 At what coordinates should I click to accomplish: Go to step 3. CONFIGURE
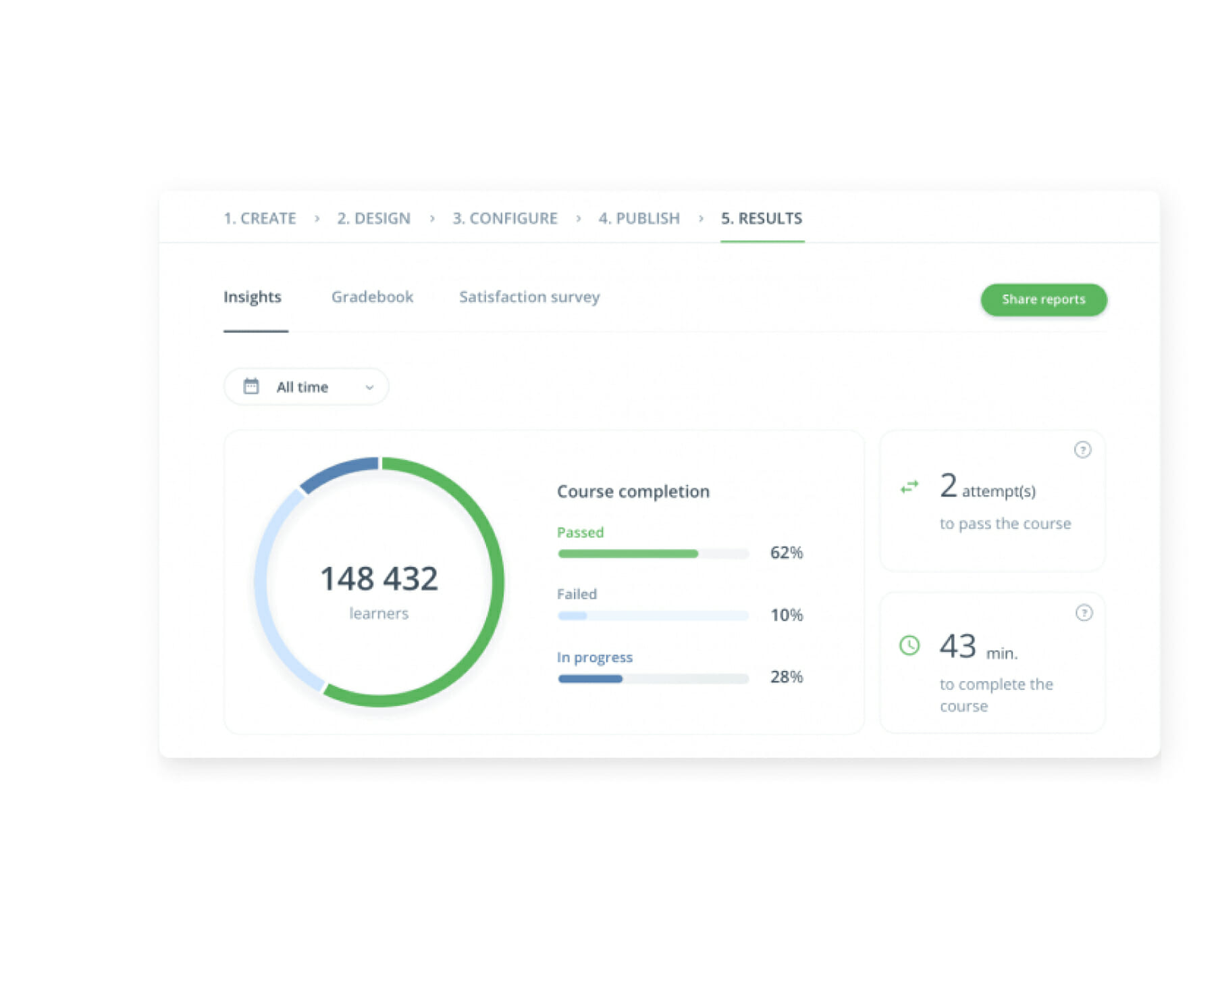505,218
